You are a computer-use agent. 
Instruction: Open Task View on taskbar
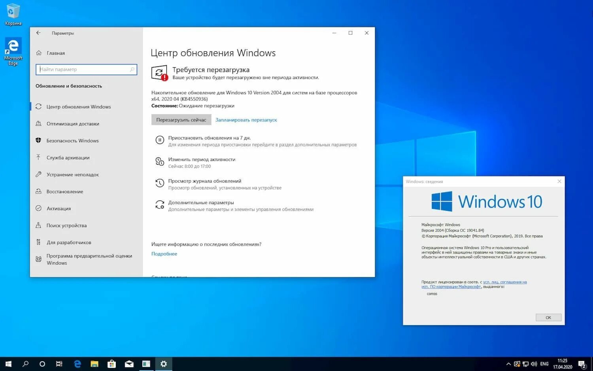[59, 364]
